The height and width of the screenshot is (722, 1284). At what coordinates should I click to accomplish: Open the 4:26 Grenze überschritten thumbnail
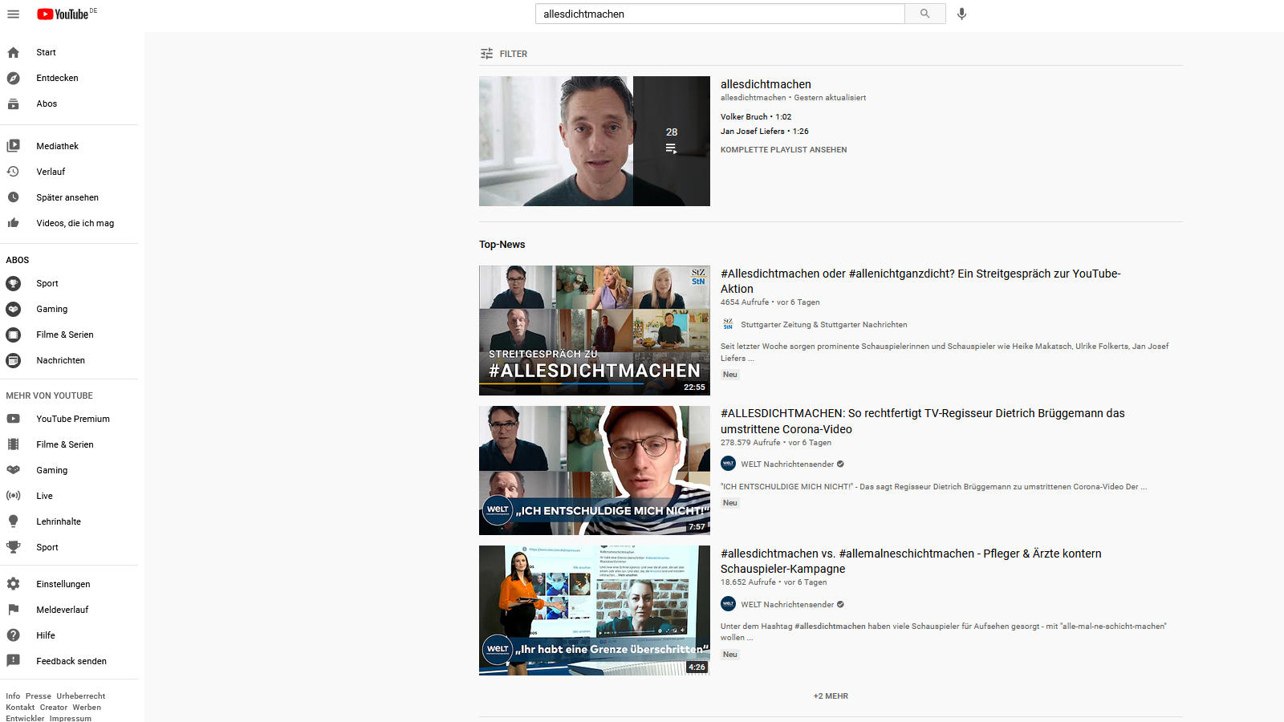coord(595,610)
